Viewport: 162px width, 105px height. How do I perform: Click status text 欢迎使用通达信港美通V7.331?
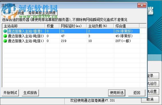(x=92, y=100)
